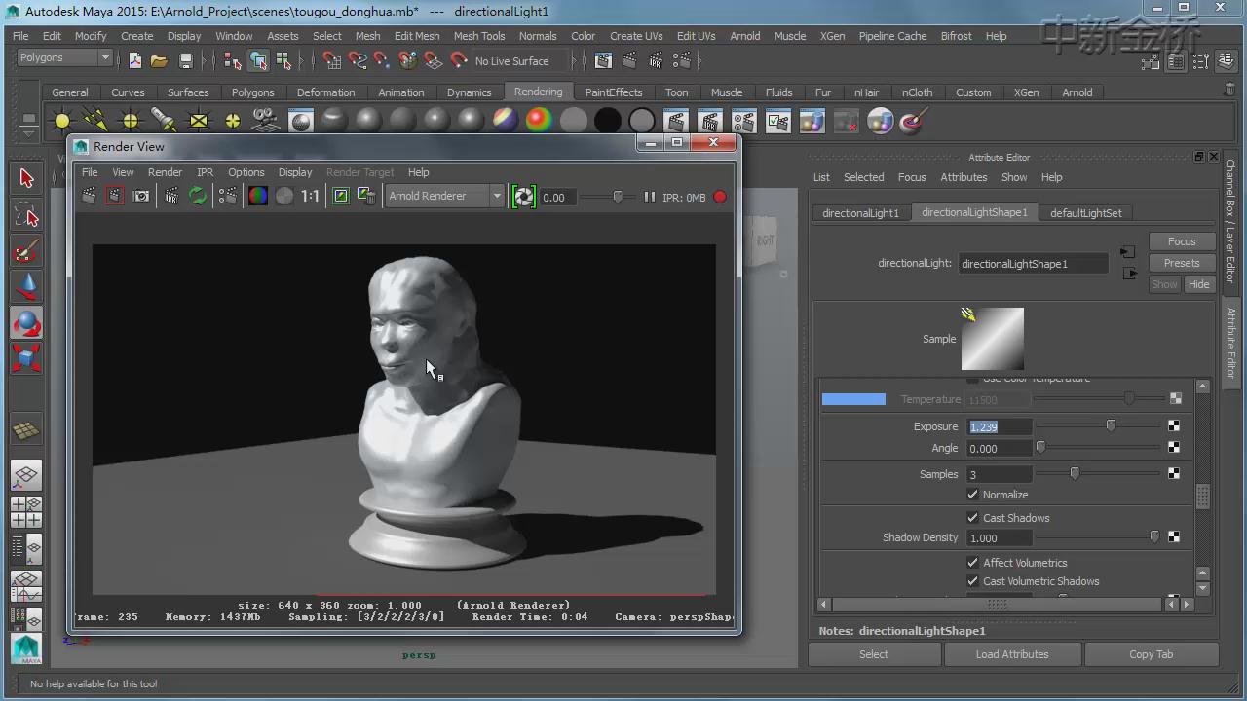
Task: Click map button next to Angle slider
Action: (x=1174, y=448)
